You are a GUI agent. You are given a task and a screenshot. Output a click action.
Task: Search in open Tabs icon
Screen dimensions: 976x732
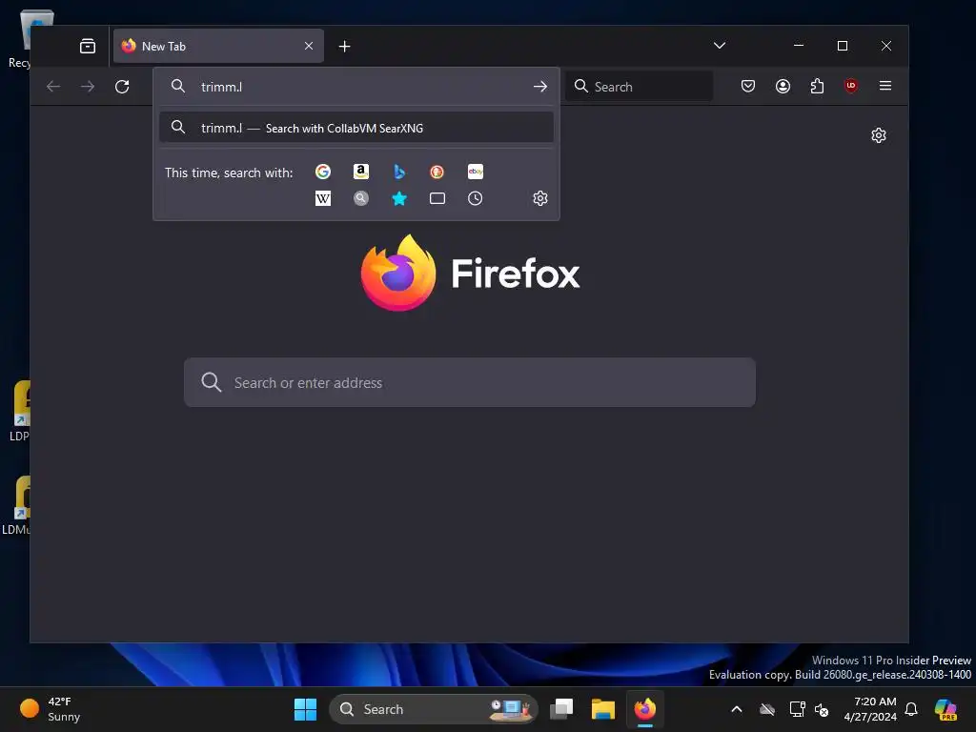(437, 198)
